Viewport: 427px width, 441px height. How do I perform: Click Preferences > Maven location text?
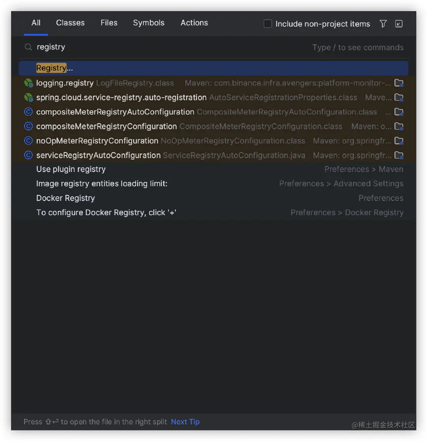click(364, 169)
